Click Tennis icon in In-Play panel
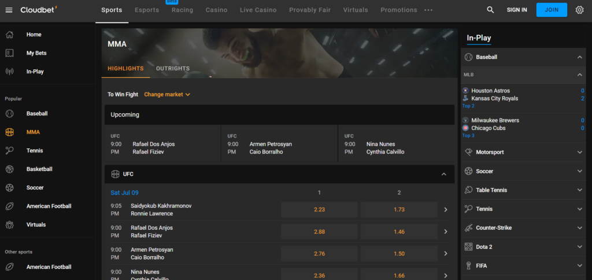The width and height of the screenshot is (592, 280). [468, 209]
